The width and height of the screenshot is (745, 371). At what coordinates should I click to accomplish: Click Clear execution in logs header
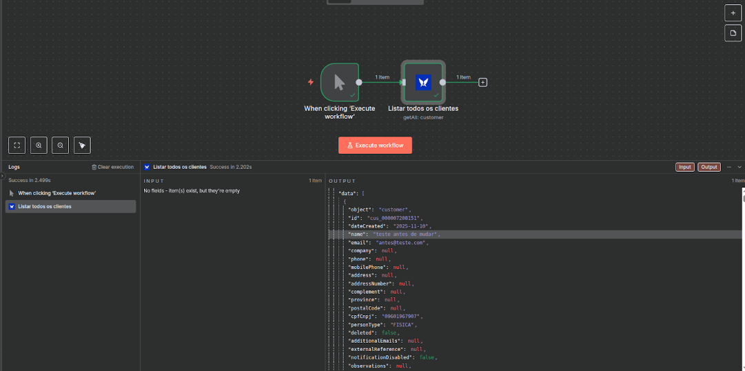(112, 167)
